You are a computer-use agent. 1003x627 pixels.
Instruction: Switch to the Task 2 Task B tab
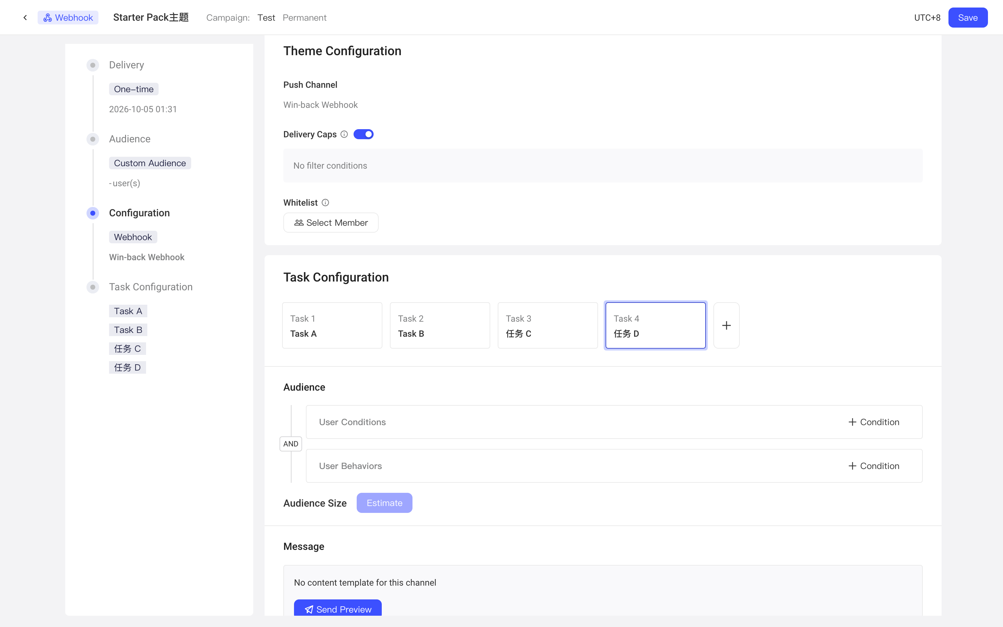click(x=440, y=325)
